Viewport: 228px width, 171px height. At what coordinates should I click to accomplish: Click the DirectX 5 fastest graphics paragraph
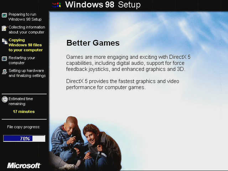click(123, 84)
